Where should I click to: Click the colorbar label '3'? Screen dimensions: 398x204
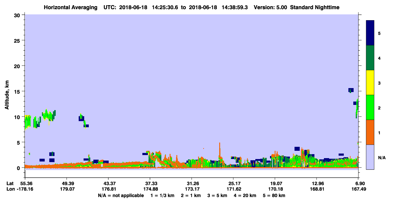379,83
